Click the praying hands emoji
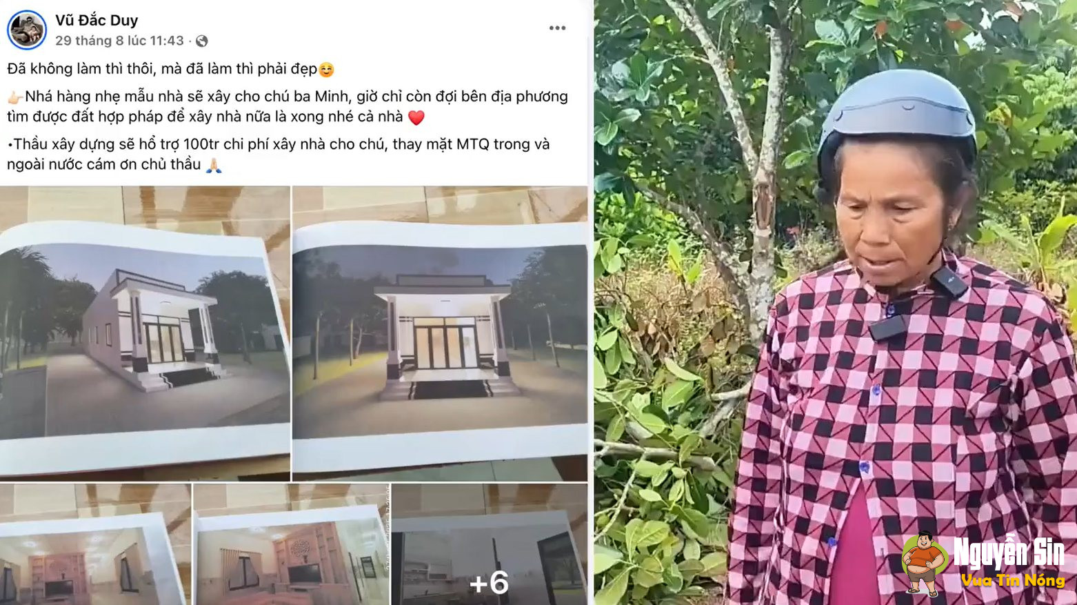Viewport: 1077px width, 605px height. [x=214, y=165]
